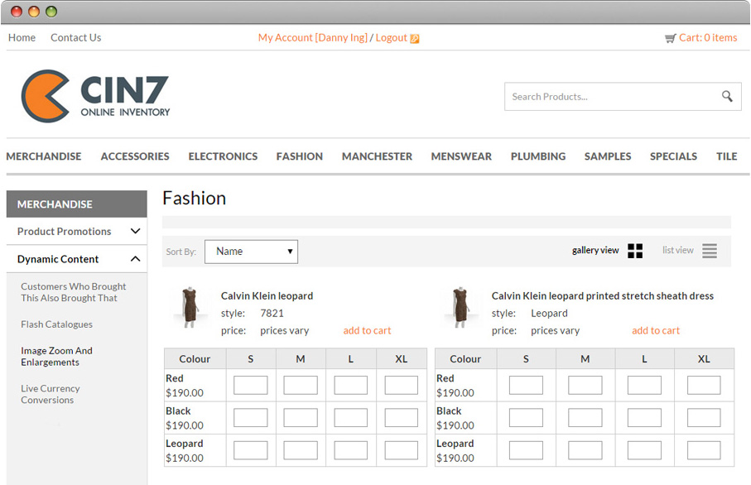751x485 pixels.
Task: Add Calvin Klein leopard 7821 to cart
Action: coord(367,330)
